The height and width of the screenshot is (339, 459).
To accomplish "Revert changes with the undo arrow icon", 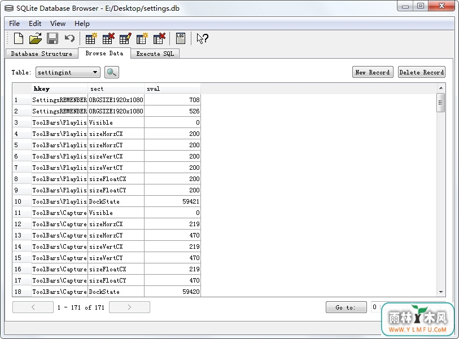I will pyautogui.click(x=69, y=38).
